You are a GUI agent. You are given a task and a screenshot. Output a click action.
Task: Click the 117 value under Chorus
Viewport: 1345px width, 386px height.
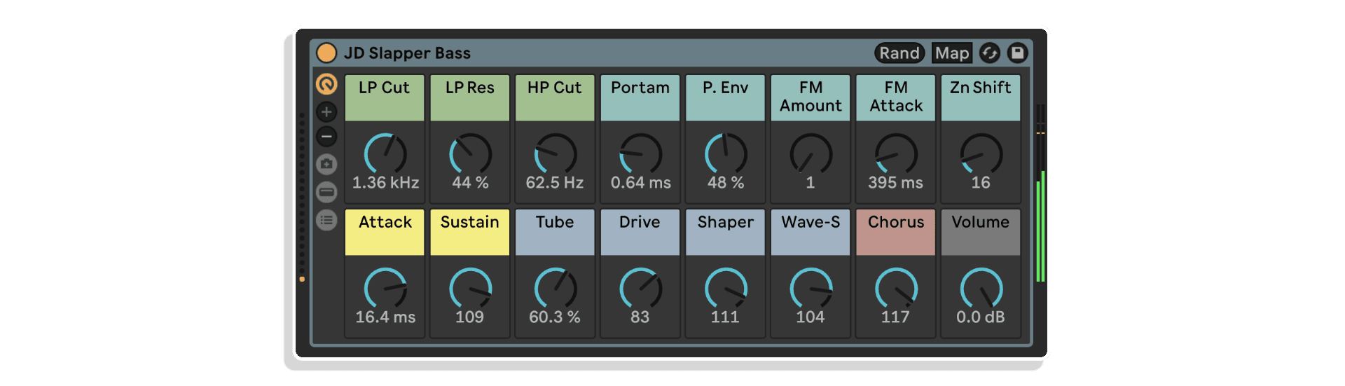click(895, 317)
